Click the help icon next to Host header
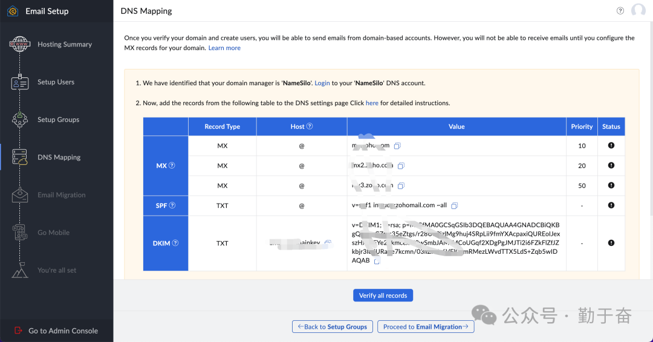The height and width of the screenshot is (342, 653). [x=310, y=126]
